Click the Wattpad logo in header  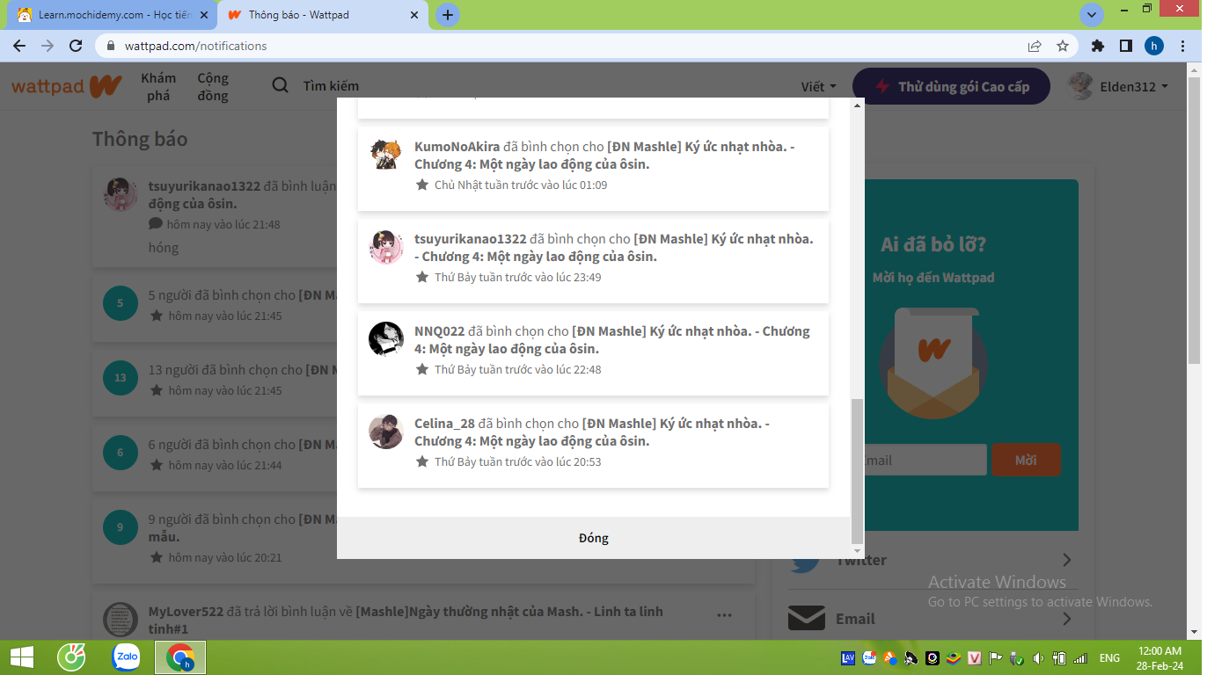pyautogui.click(x=66, y=86)
